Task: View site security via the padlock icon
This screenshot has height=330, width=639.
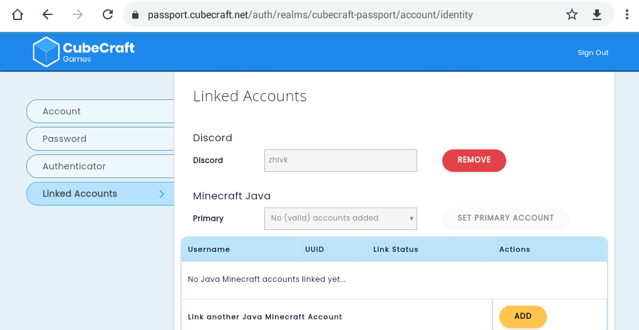Action: click(x=136, y=15)
